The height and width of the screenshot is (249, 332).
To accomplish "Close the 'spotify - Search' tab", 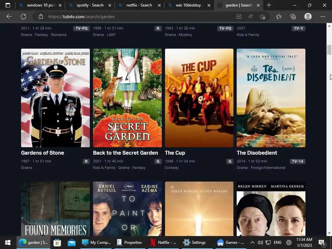I will pyautogui.click(x=110, y=5).
